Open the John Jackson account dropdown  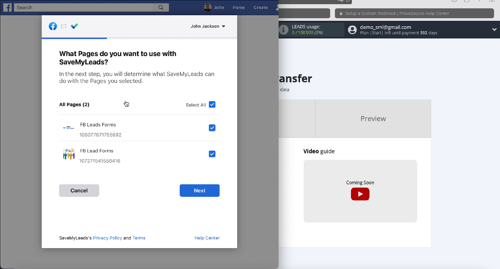point(208,26)
